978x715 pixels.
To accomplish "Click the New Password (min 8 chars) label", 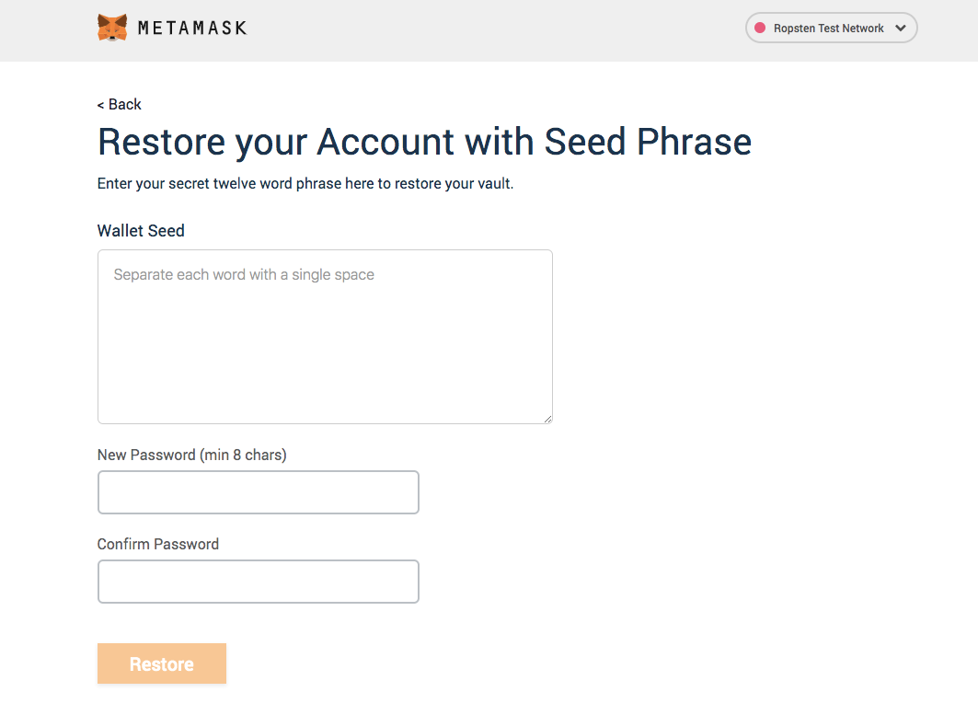I will (x=192, y=455).
